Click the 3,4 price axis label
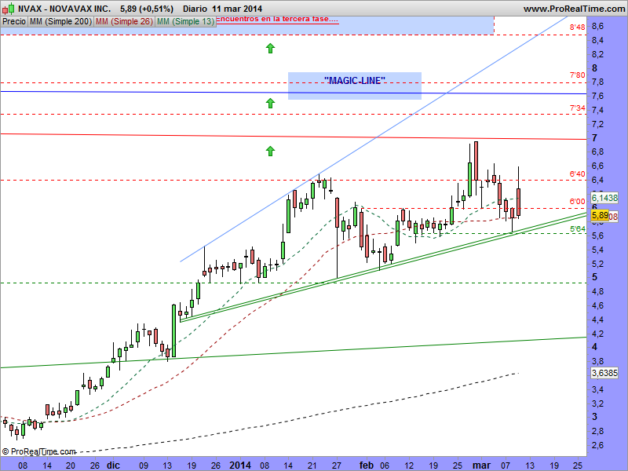 597,389
